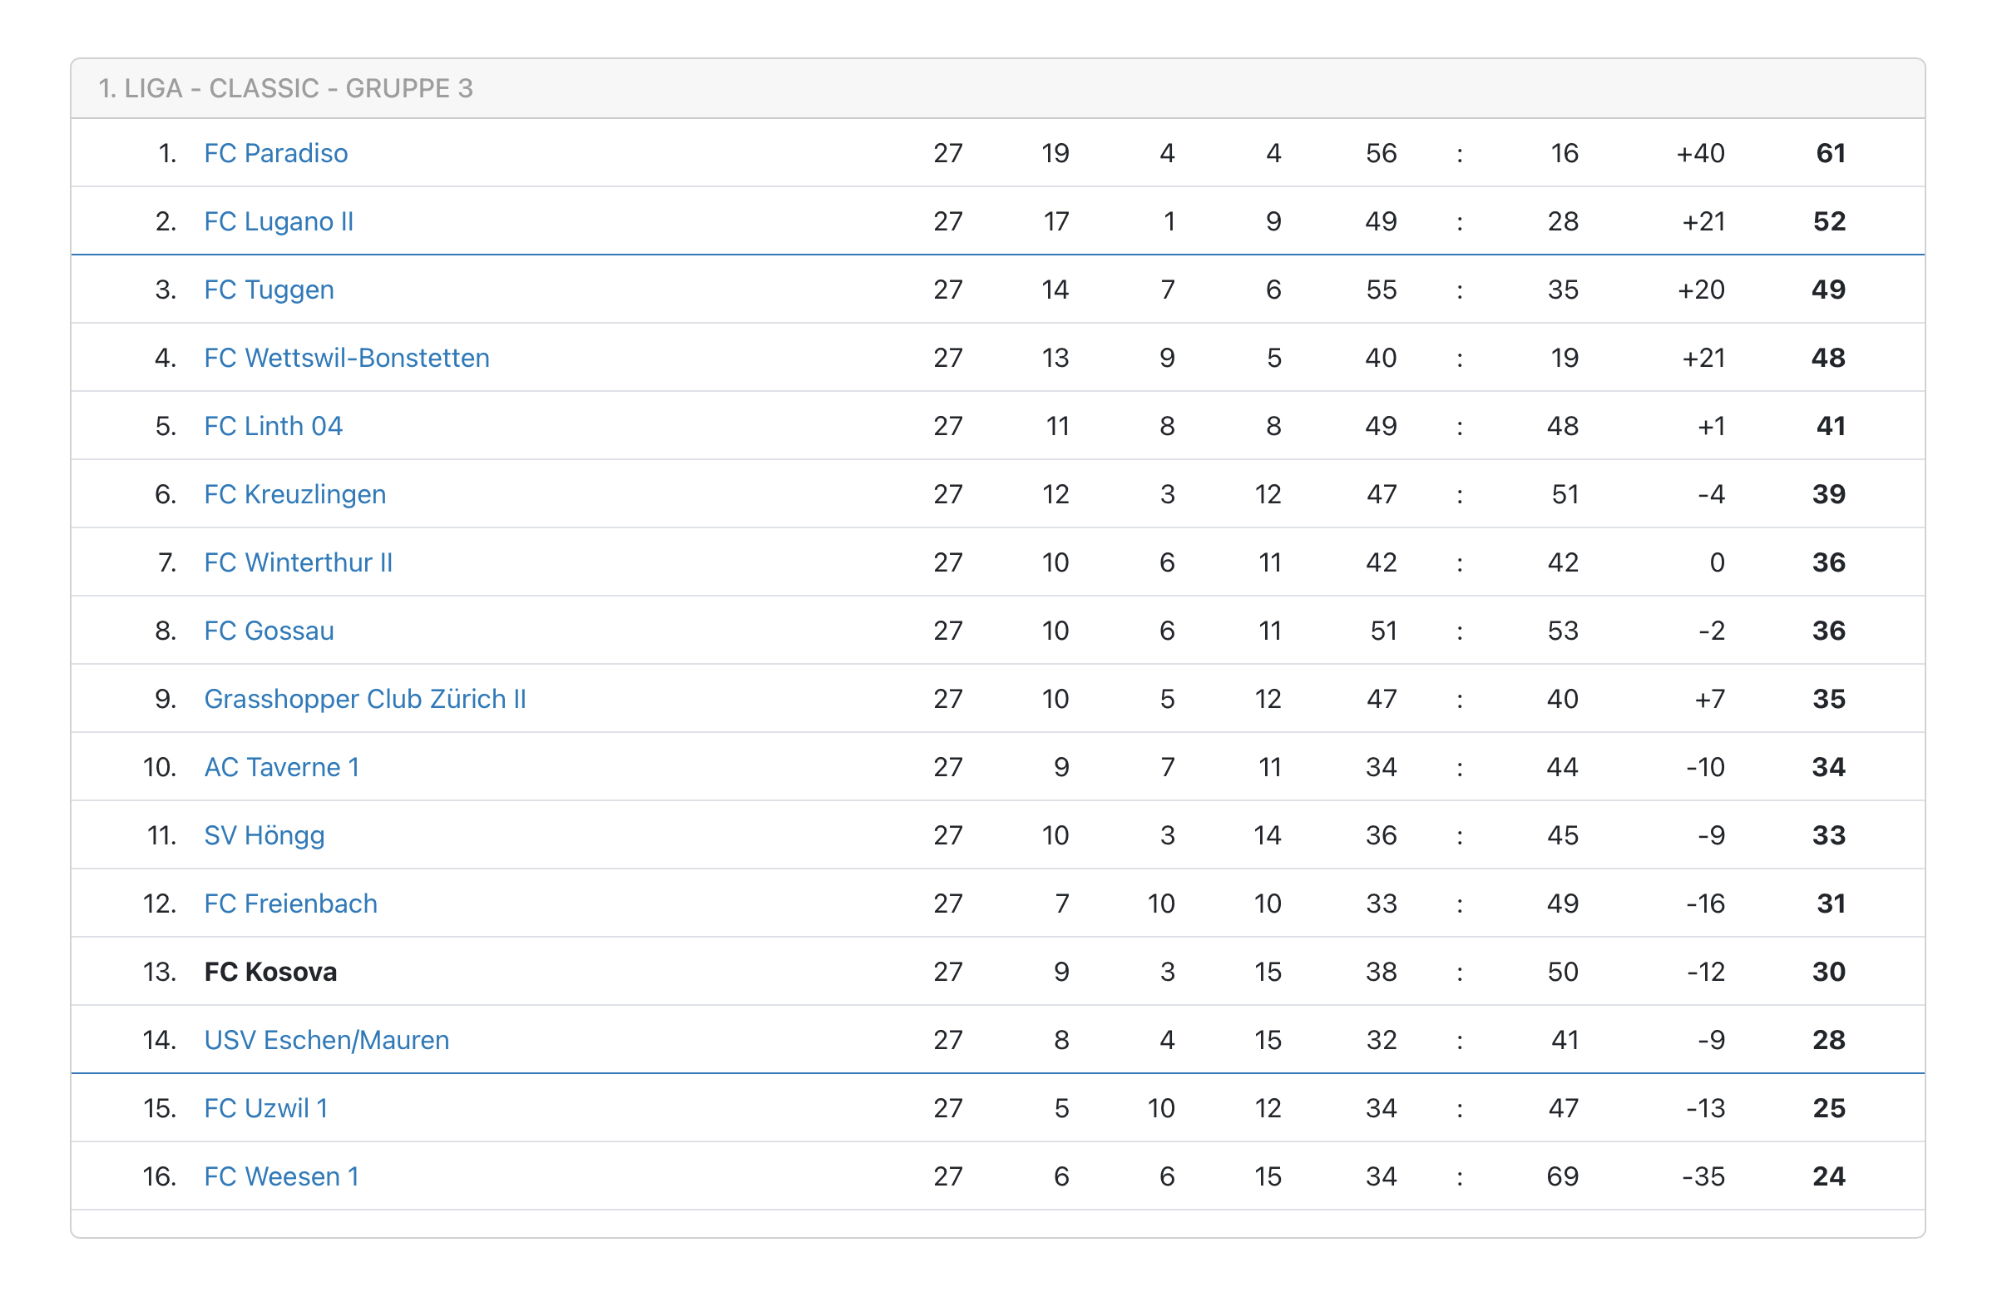Viewport: 2012px width, 1307px height.
Task: Click FC Paradiso's 61 points value
Action: pos(1830,153)
